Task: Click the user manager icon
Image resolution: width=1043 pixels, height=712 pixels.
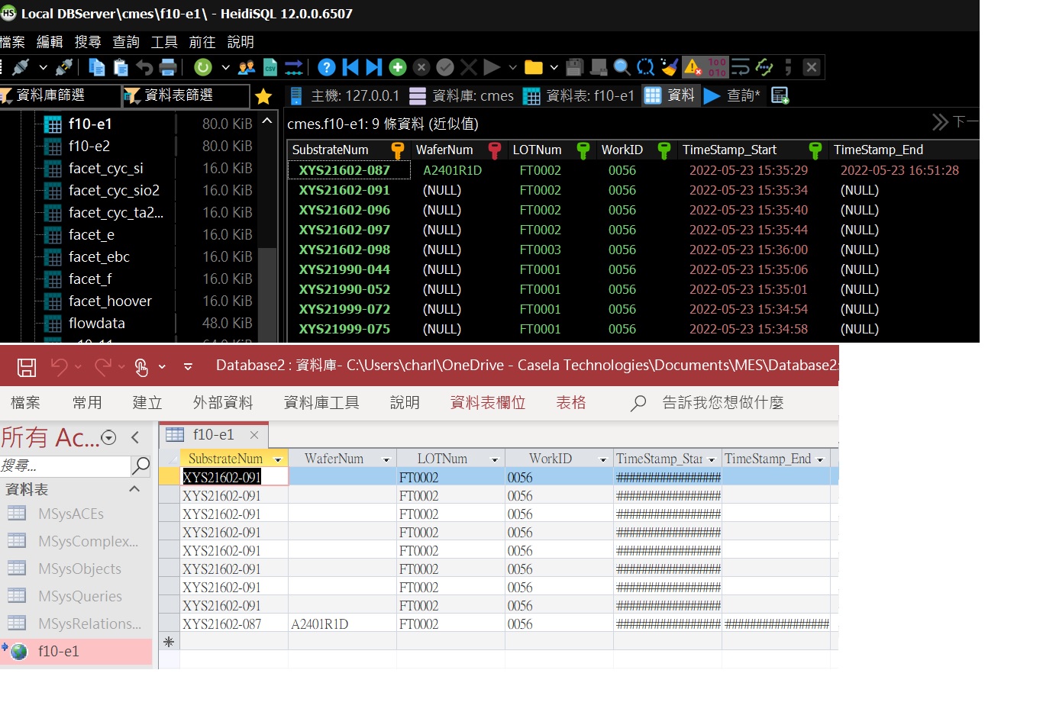Action: click(247, 67)
